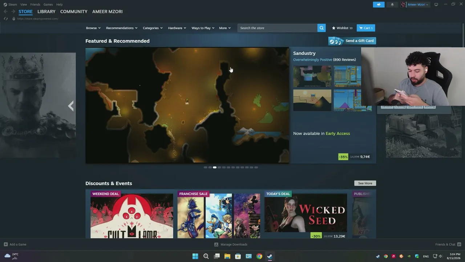Show previous featured game with left arrow
This screenshot has height=262, width=465.
click(71, 106)
